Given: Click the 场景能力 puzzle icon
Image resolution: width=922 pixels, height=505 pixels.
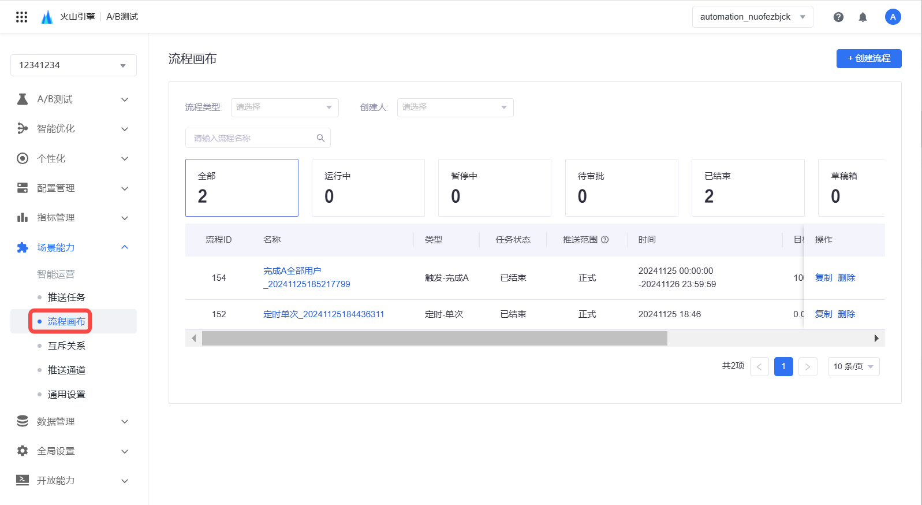Looking at the screenshot, I should pos(23,247).
